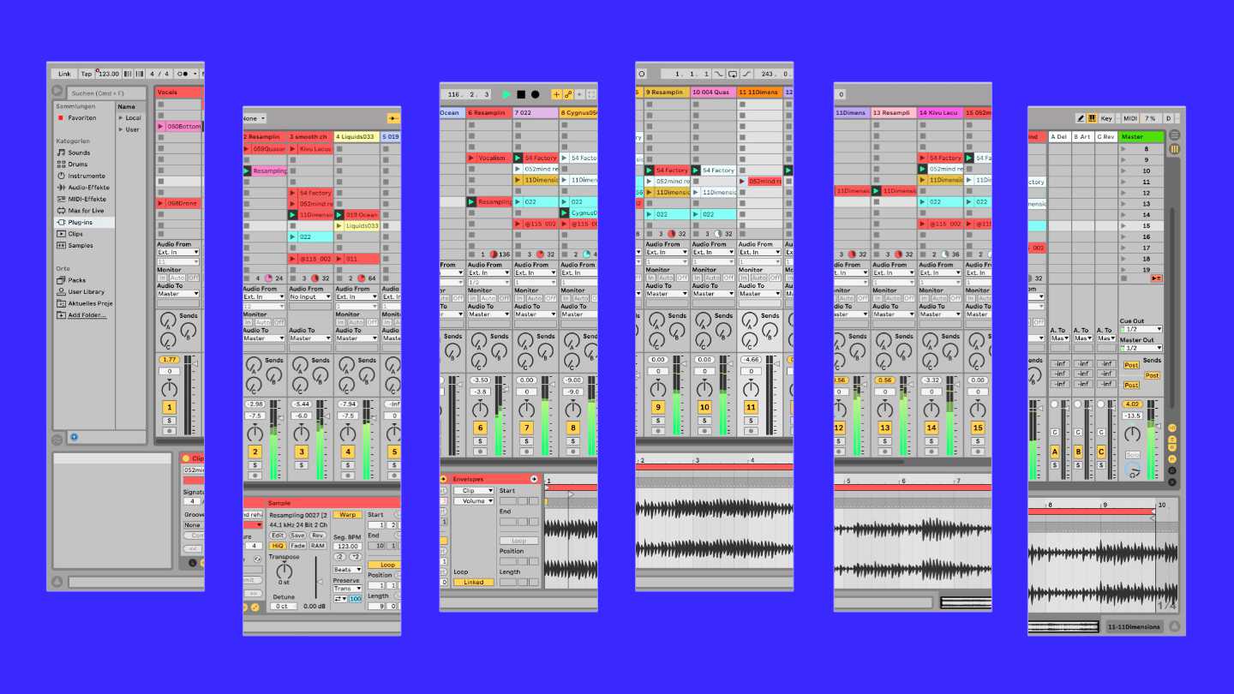The width and height of the screenshot is (1234, 694).
Task: Open the Max for Live category
Action: coord(86,210)
